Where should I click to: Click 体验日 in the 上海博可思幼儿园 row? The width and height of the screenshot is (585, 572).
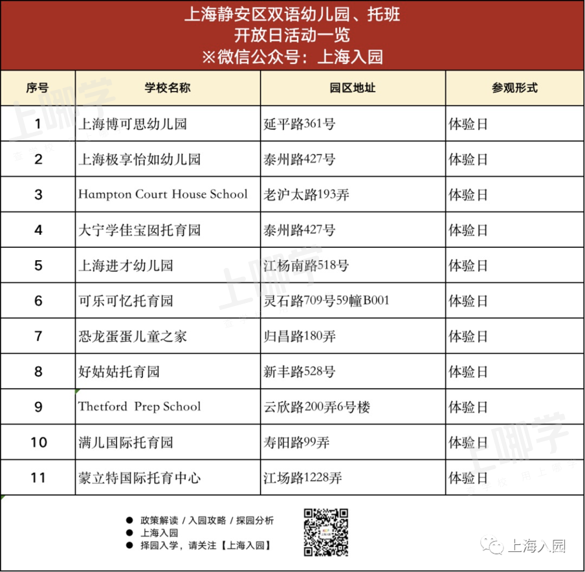point(468,124)
